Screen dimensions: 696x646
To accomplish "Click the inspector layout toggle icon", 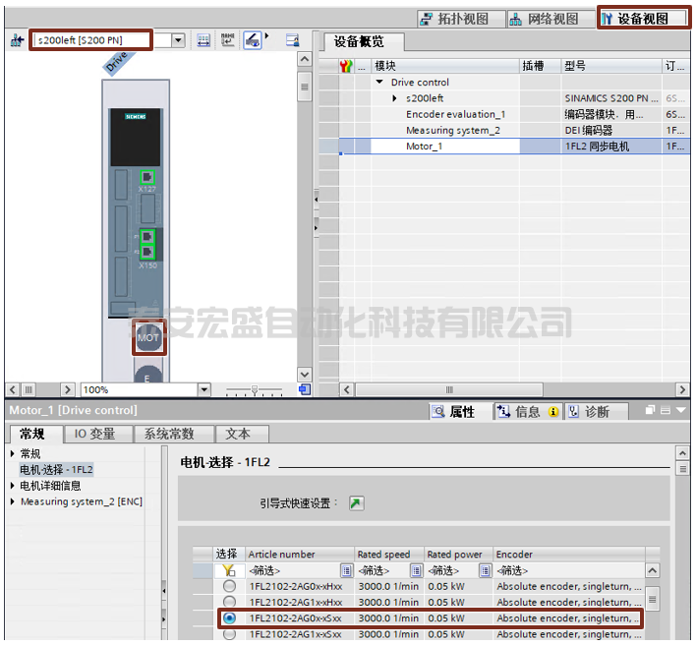I will click(x=666, y=410).
